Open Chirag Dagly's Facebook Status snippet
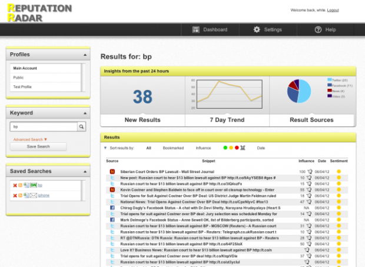Viewport: 365px width, 267px height. point(200,208)
